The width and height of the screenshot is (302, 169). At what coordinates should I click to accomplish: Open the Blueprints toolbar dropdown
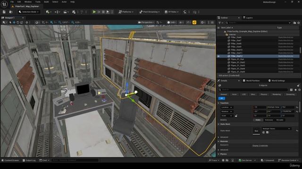click(57, 12)
